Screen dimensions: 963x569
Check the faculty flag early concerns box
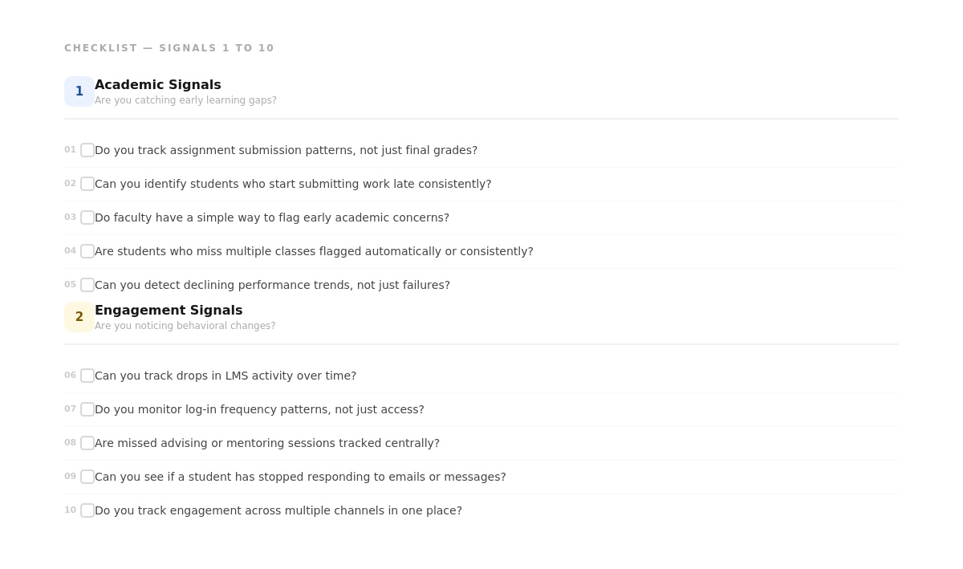tap(87, 217)
